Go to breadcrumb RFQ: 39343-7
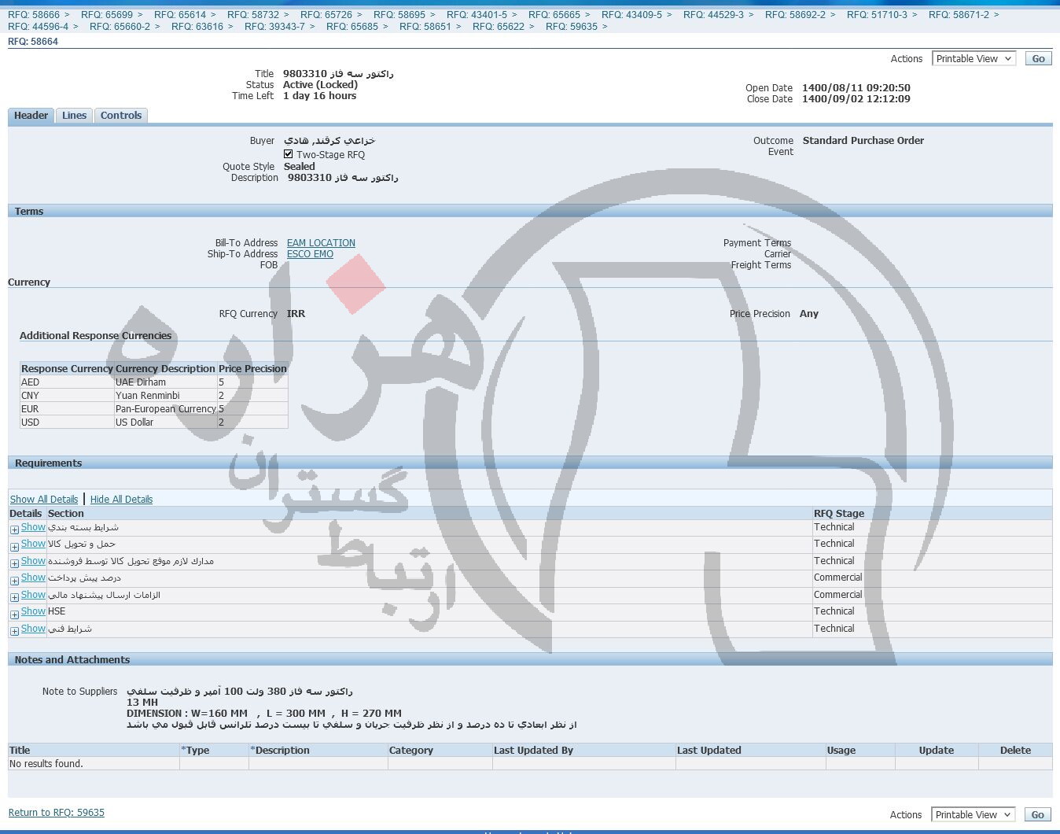1060x834 pixels. pyautogui.click(x=274, y=27)
